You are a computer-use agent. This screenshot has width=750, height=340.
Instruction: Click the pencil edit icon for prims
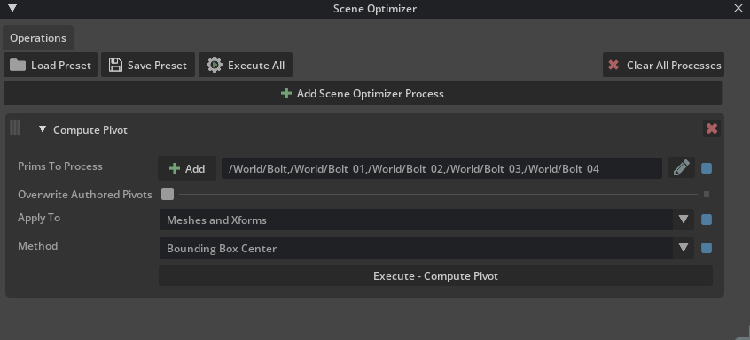tap(681, 167)
